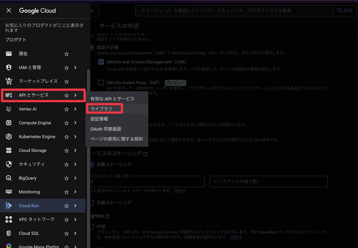Select ライブラリ submenu item
Image resolution: width=358 pixels, height=248 pixels.
[x=117, y=109]
